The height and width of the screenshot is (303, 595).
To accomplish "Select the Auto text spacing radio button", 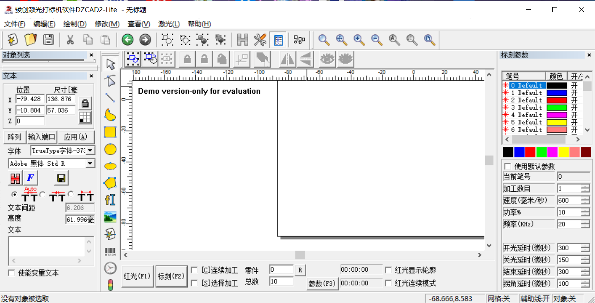I will (15, 194).
